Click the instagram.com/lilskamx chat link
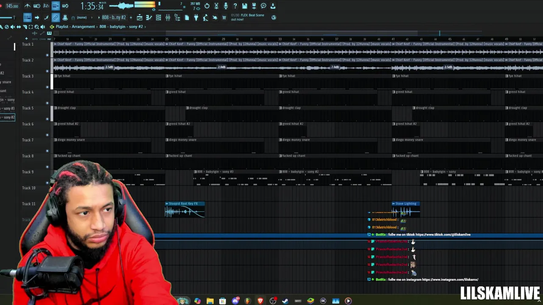Screen dimensions: 543x305 (450, 280)
